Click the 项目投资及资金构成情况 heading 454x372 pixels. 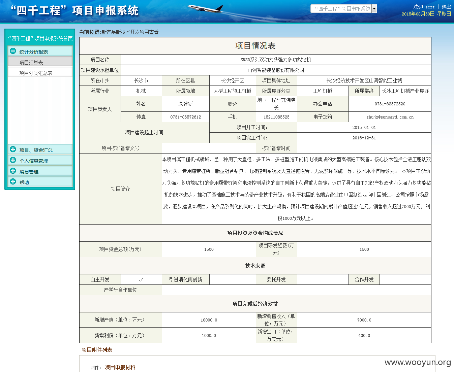[x=255, y=233]
